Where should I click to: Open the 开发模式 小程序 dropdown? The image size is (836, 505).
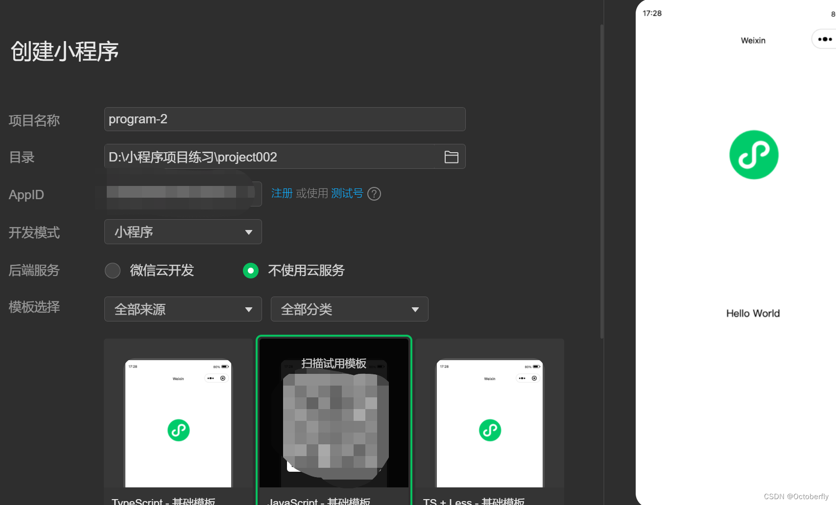coord(183,232)
